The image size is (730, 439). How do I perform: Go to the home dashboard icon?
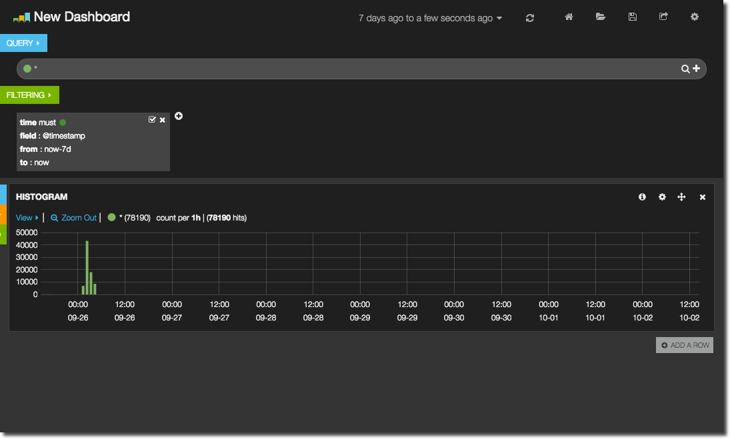point(569,17)
